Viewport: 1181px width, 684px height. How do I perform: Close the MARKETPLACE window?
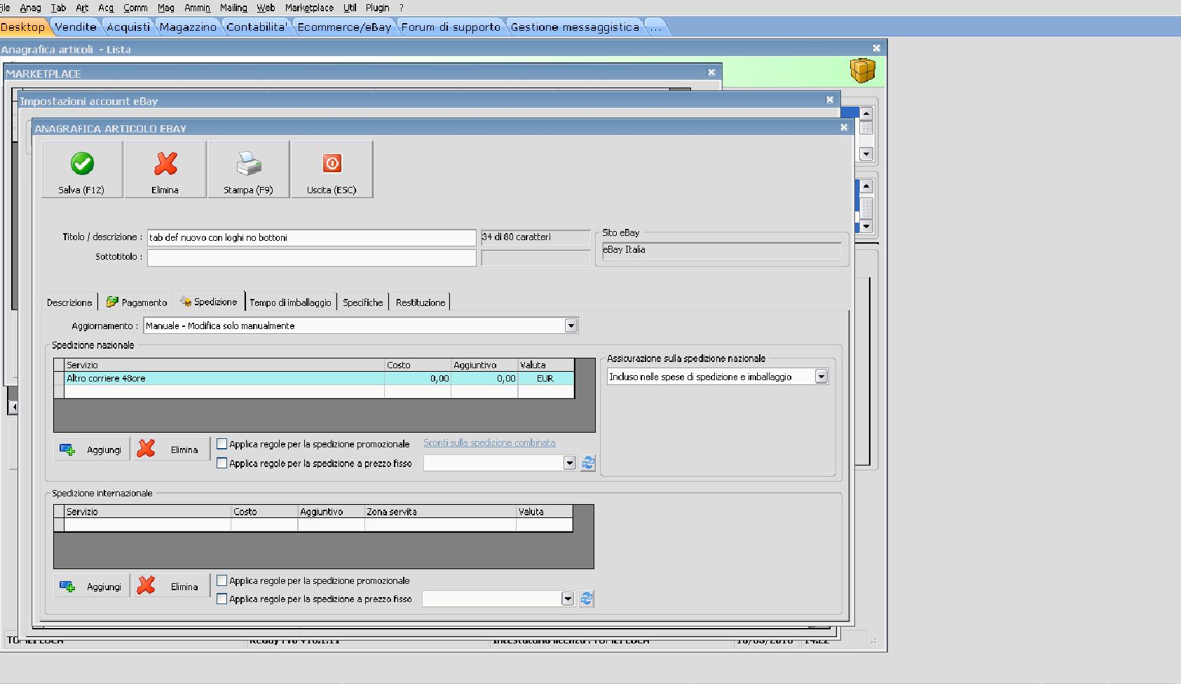tap(711, 72)
